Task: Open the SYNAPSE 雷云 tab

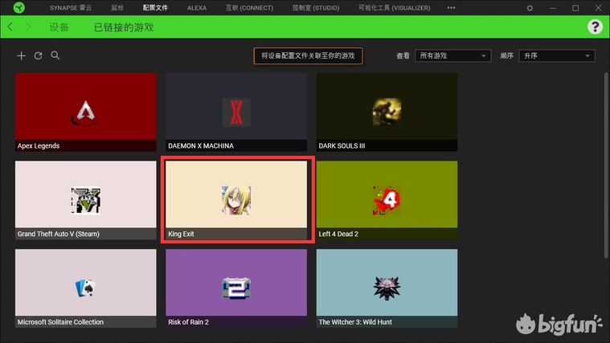Action: point(71,8)
